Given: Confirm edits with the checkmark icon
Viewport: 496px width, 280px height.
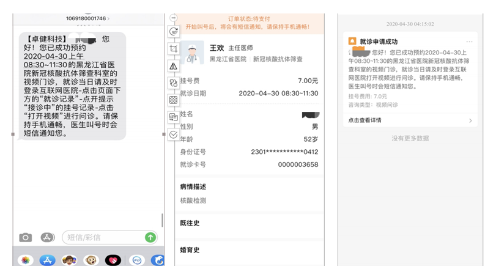Looking at the screenshot, I should tap(173, 134).
